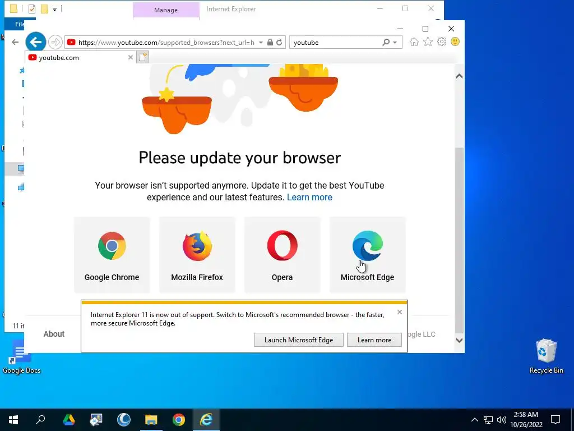Open Manage tab in File Explorer window
Screen dimensions: 574x431
point(166,10)
